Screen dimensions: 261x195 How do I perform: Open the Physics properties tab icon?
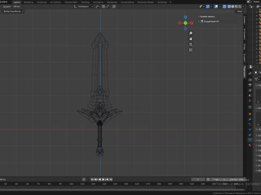[250, 129]
